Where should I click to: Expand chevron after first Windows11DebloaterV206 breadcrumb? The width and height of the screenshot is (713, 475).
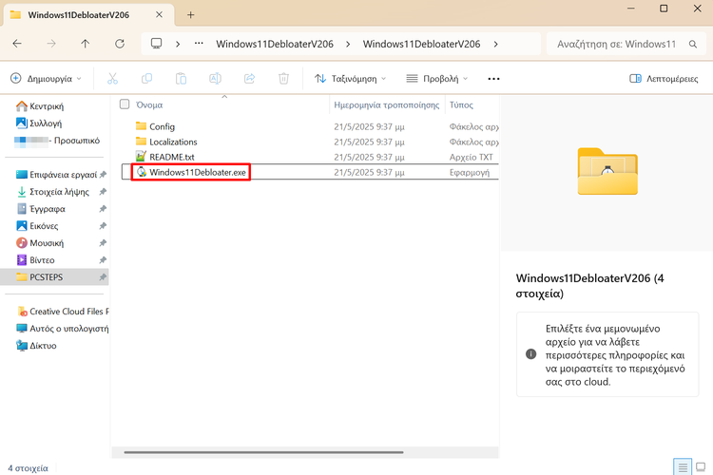tap(348, 44)
